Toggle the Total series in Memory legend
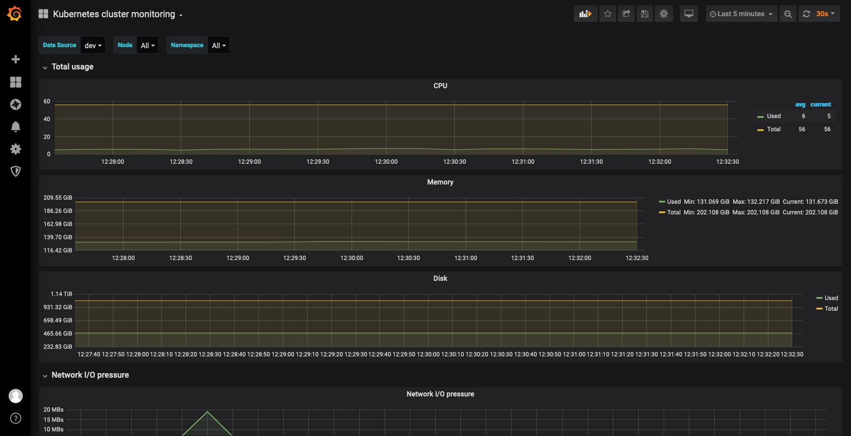 pyautogui.click(x=673, y=212)
